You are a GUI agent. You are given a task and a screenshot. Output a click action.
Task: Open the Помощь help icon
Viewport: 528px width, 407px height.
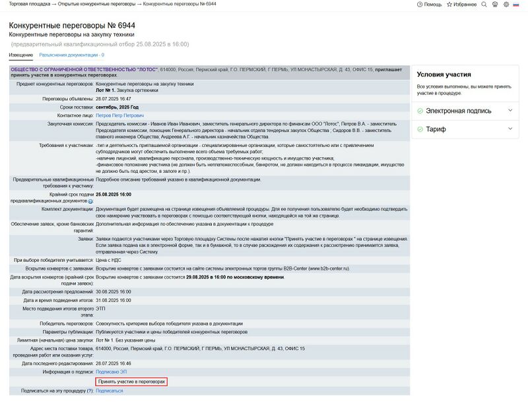point(420,4)
